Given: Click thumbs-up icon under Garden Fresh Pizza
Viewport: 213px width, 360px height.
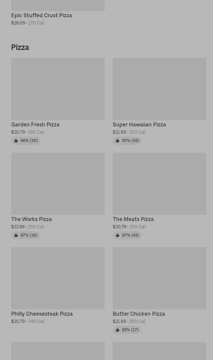Looking at the screenshot, I should click(16, 141).
